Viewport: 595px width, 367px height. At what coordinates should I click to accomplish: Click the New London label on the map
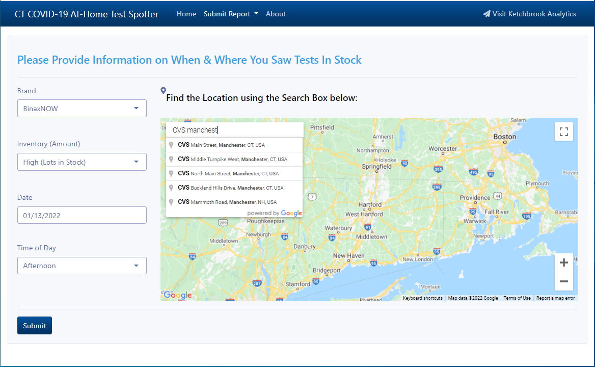pyautogui.click(x=417, y=259)
